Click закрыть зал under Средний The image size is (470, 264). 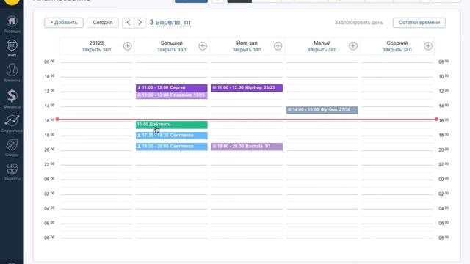tap(397, 50)
